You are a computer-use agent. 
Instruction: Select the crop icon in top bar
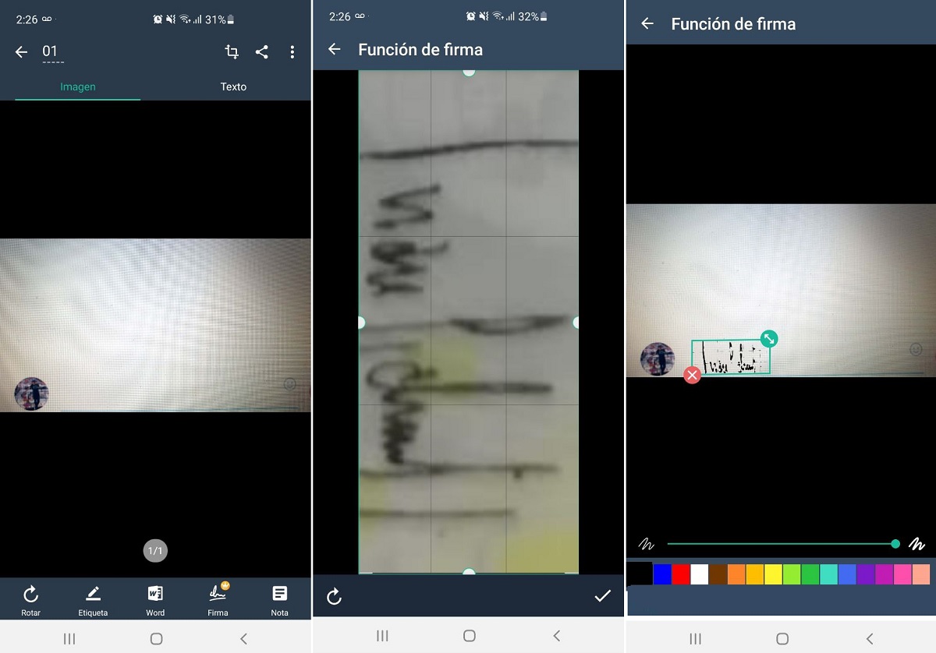pos(232,52)
